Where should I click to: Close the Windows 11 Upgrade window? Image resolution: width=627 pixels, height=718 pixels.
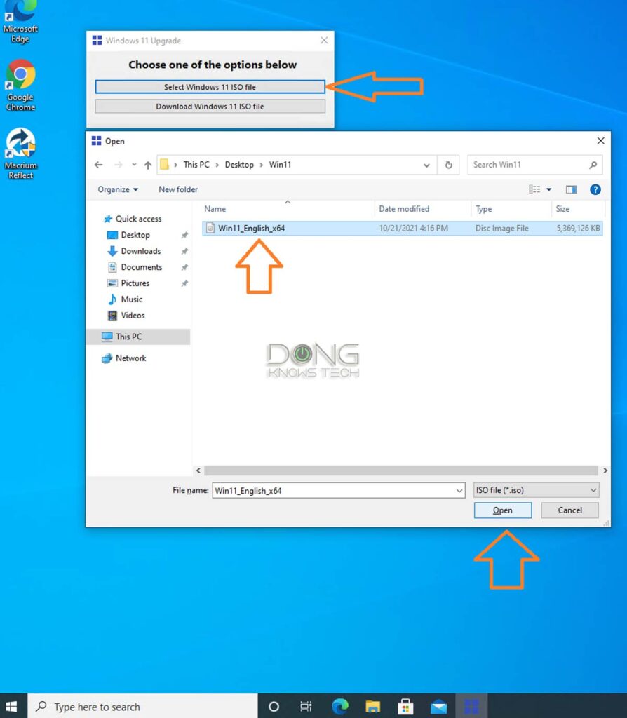[x=324, y=40]
